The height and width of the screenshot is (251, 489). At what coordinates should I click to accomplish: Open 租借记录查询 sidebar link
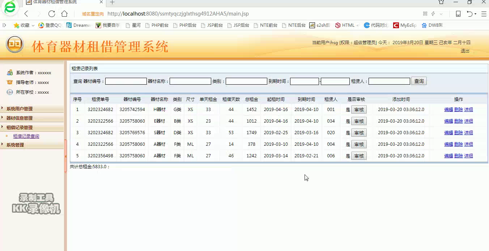coord(26,136)
